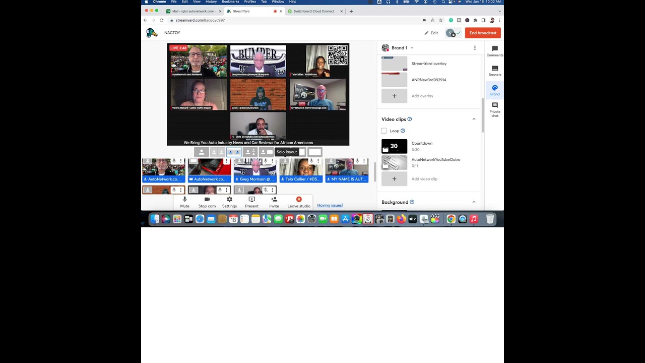Toggle Teia Collier's thumbnail microphone

click(311, 161)
